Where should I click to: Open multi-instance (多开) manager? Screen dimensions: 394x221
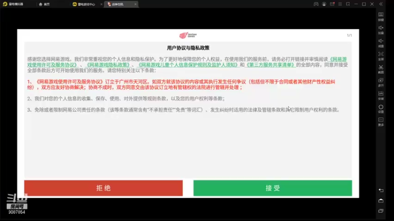coord(381,82)
